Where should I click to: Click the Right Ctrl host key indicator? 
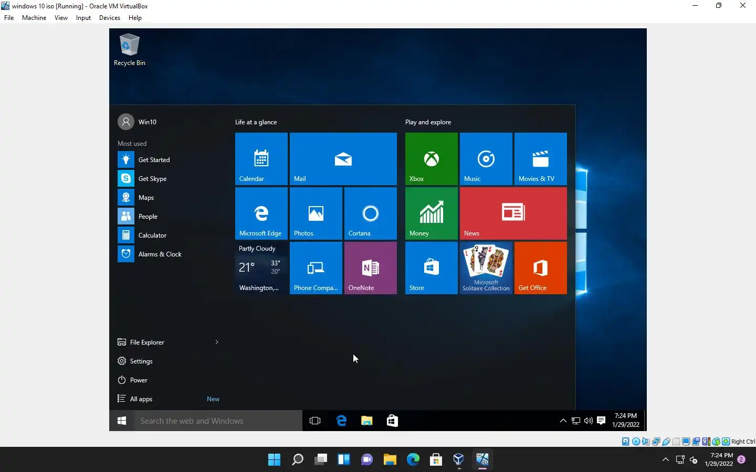pyautogui.click(x=743, y=442)
